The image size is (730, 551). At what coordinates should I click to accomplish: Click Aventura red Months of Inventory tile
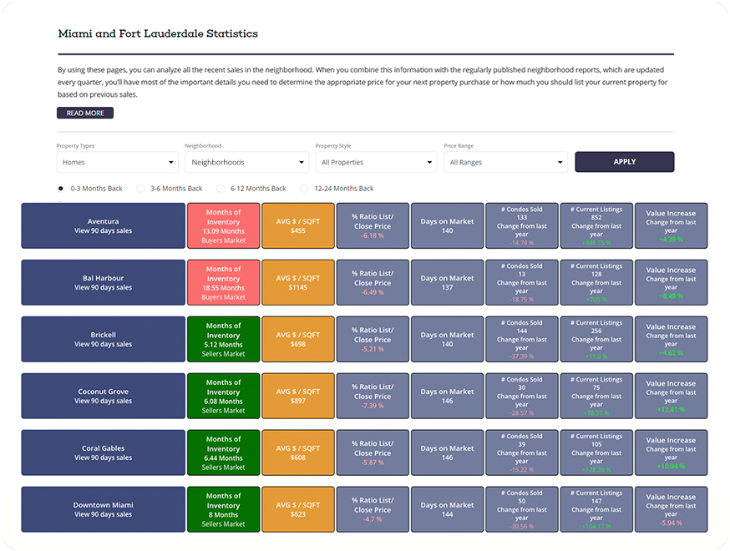[224, 225]
